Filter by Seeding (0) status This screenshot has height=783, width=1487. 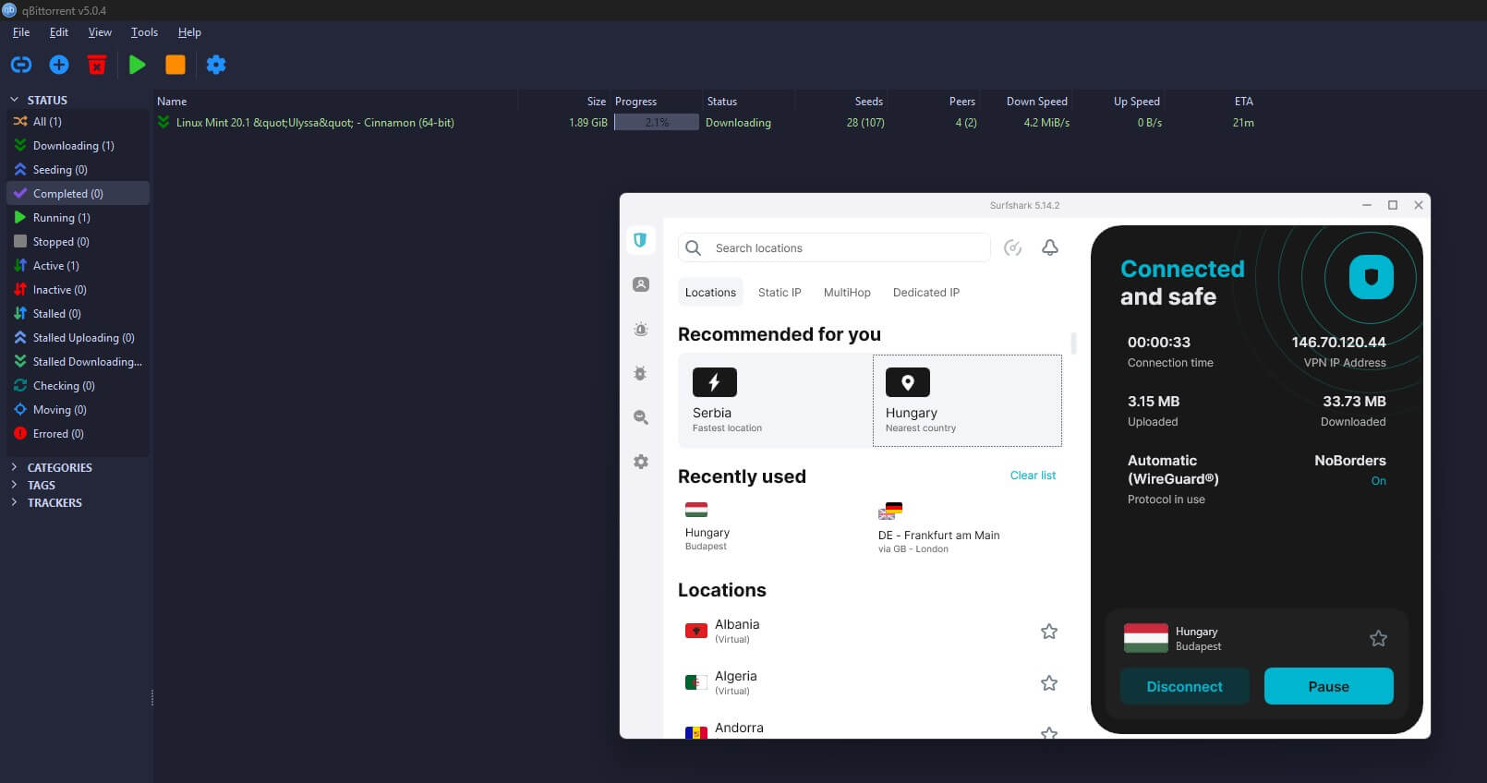tap(78, 170)
